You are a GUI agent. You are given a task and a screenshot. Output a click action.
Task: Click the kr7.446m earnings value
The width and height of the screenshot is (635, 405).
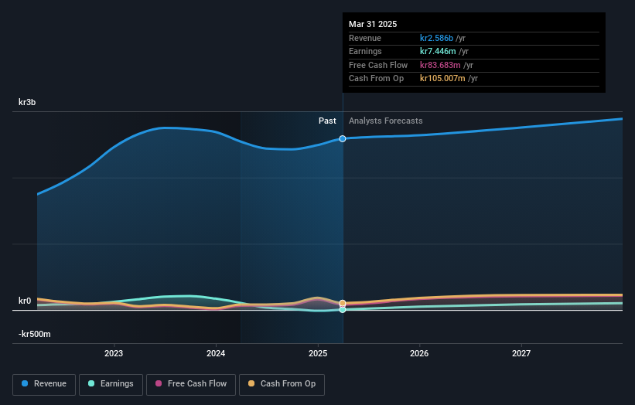(438, 51)
